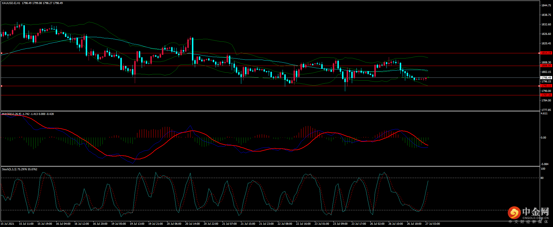Click the Stoch(5,3,3) indicator label

coord(9,169)
